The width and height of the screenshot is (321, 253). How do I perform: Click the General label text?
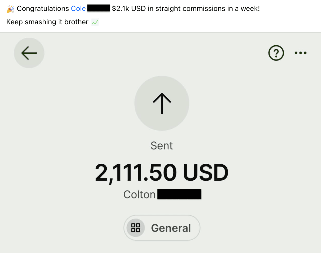point(171,228)
